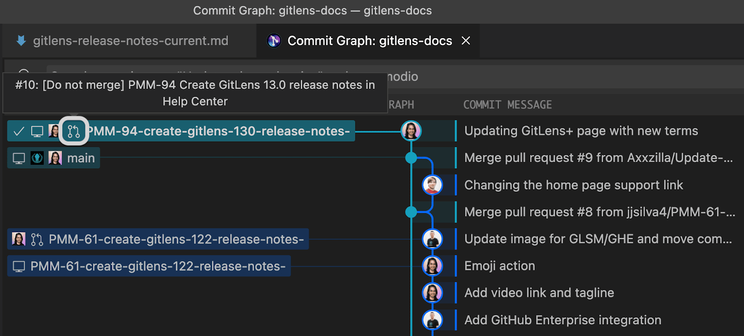Click monitor icon on local PMM-61 branch
744x336 pixels.
click(19, 266)
